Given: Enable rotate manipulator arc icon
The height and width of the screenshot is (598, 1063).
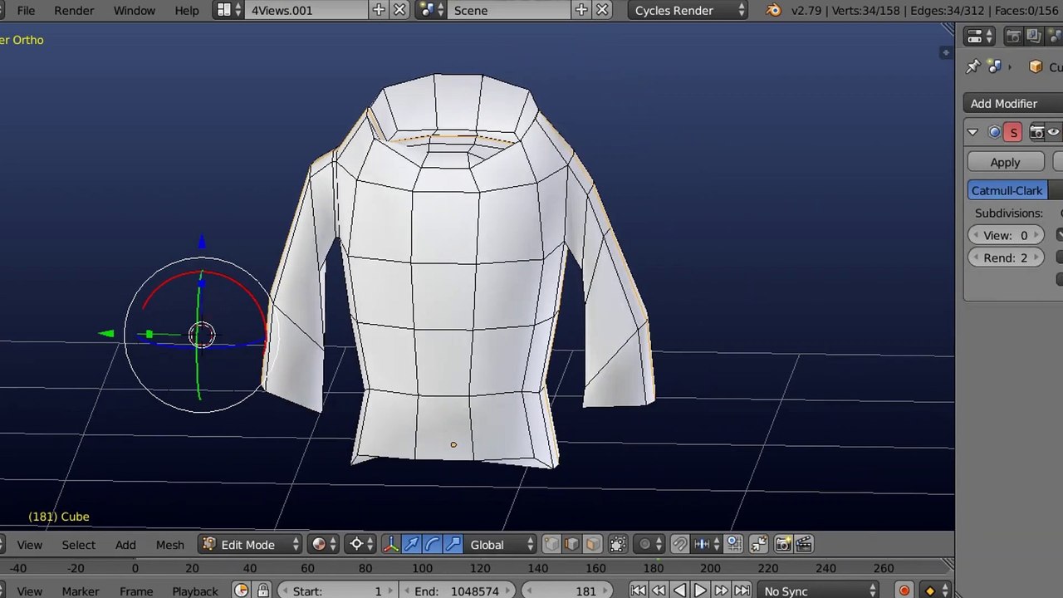Looking at the screenshot, I should pos(432,545).
